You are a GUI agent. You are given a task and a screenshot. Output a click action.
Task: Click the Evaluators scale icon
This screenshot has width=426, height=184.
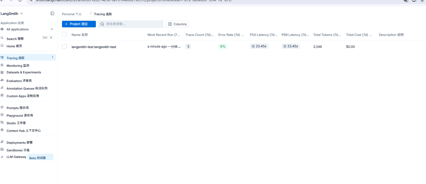pyautogui.click(x=2, y=80)
